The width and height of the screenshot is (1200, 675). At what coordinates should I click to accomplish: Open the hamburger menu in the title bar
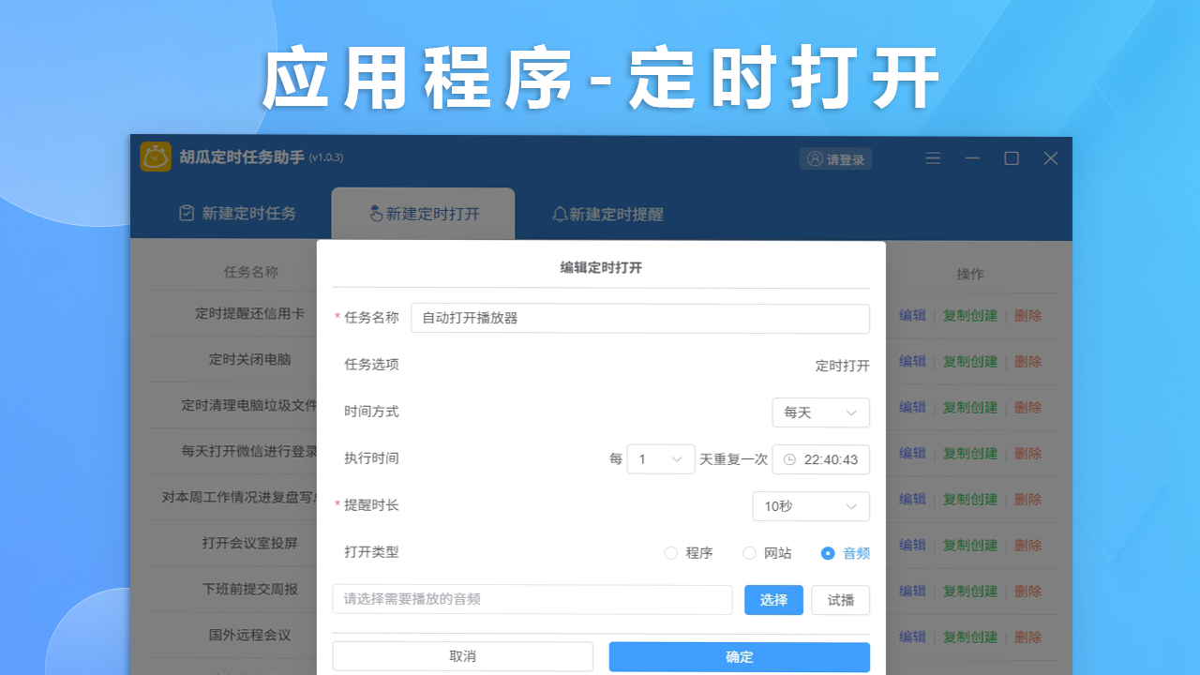tap(933, 157)
